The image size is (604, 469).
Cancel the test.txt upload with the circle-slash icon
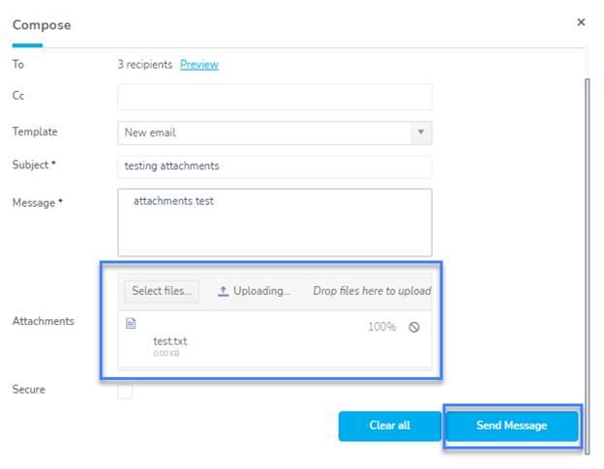(414, 327)
